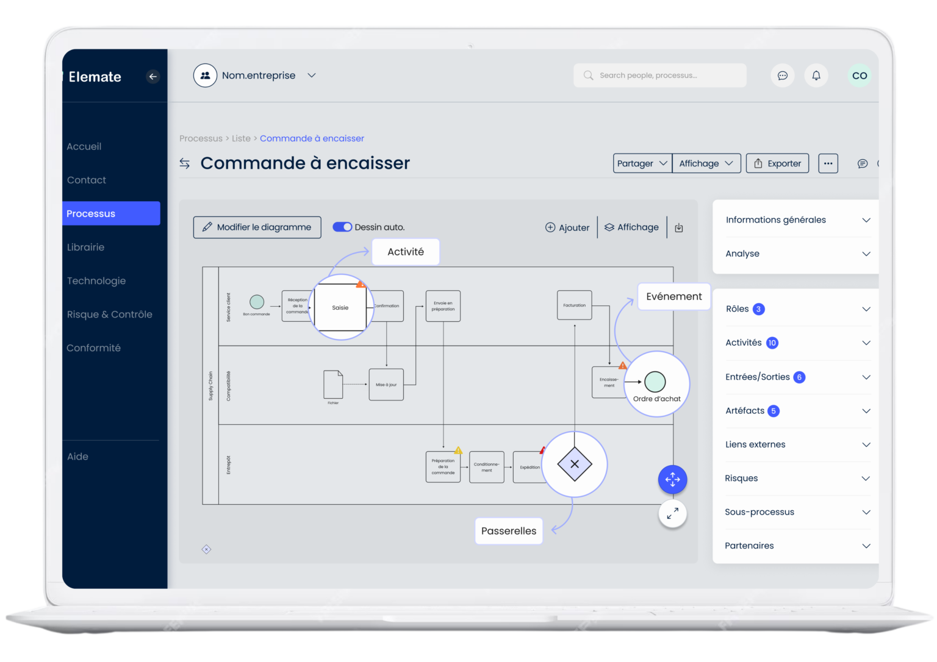This screenshot has height=662, width=937.
Task: Click the comment bubble icon near Exporter
Action: tap(863, 163)
